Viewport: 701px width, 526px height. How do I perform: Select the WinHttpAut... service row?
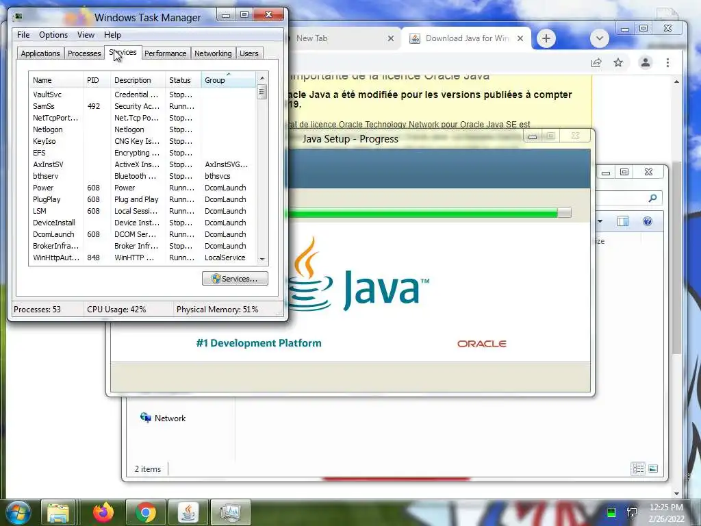142,258
